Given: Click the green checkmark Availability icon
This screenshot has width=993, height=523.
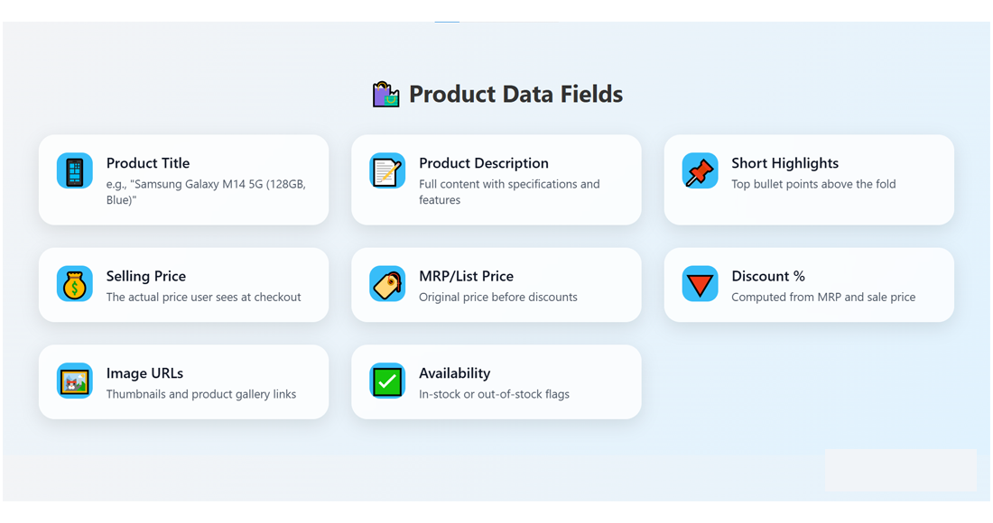Looking at the screenshot, I should (x=387, y=381).
